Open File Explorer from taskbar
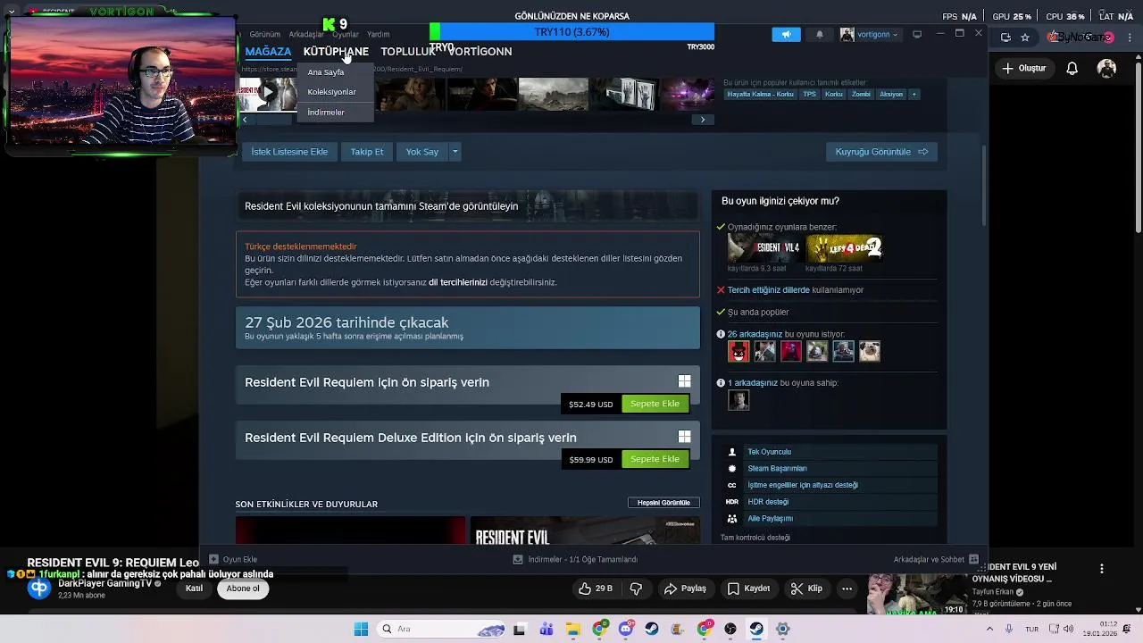The width and height of the screenshot is (1143, 643). tap(572, 629)
